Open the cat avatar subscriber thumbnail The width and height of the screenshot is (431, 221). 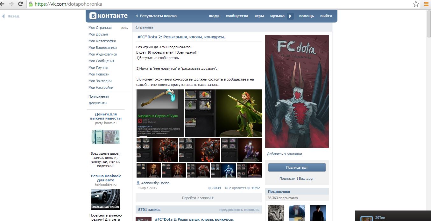(x=276, y=213)
